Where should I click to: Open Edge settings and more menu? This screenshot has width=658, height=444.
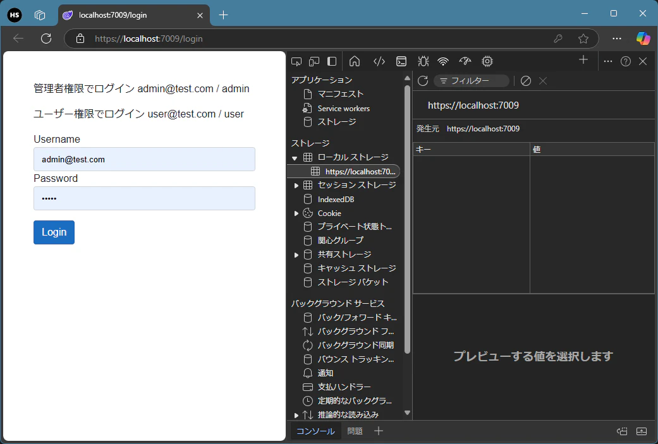[x=617, y=39]
